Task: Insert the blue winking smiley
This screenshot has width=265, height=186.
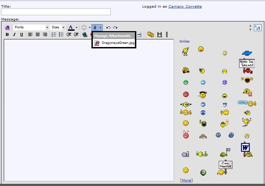Action: (203, 82)
